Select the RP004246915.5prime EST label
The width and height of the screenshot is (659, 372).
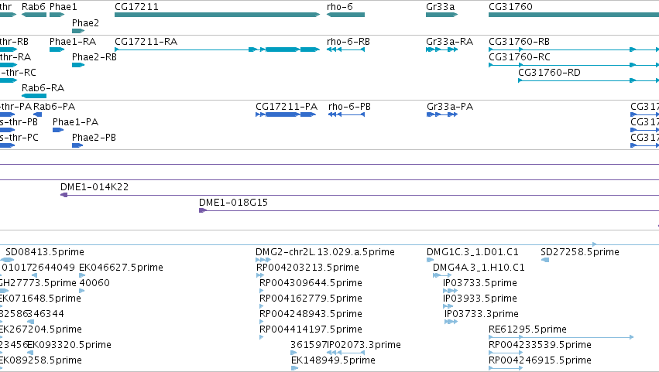click(x=540, y=360)
